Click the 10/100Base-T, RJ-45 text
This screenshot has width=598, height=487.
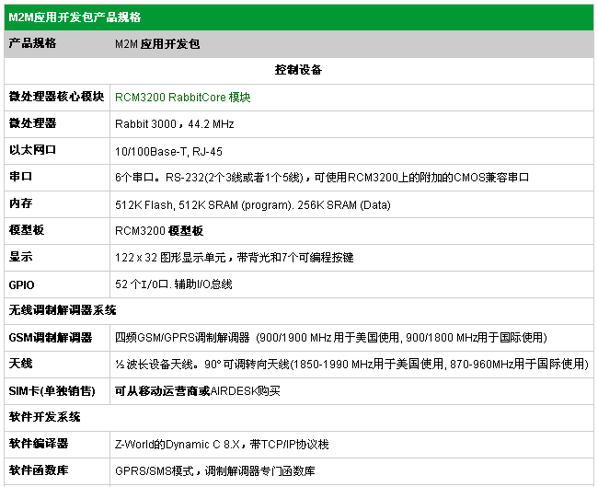[168, 150]
